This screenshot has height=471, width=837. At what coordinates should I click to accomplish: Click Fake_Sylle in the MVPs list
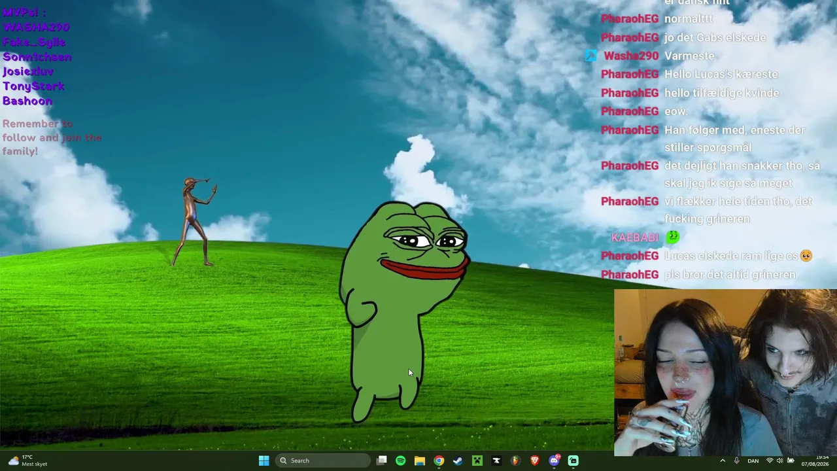[34, 43]
